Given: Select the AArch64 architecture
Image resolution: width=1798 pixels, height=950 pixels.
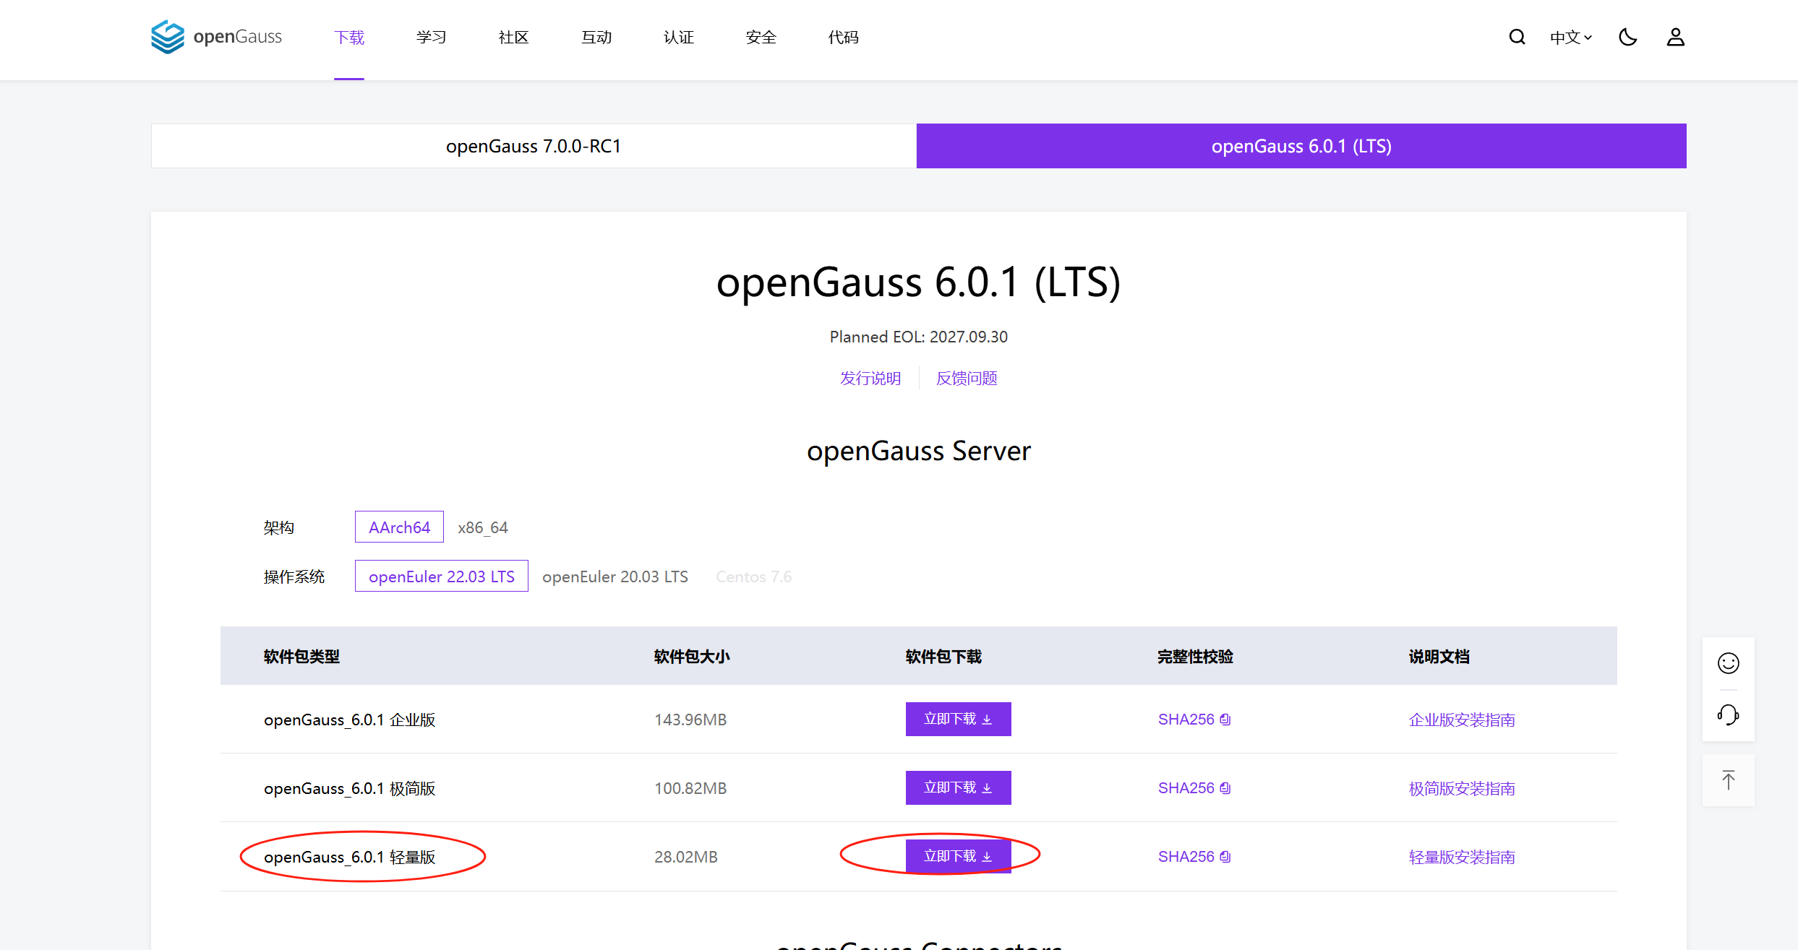Looking at the screenshot, I should [398, 527].
